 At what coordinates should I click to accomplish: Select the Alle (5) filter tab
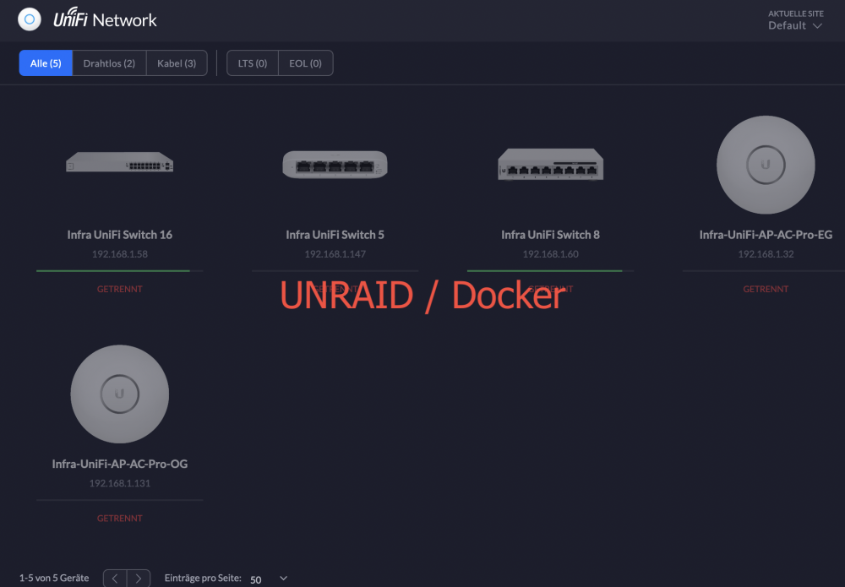(46, 63)
